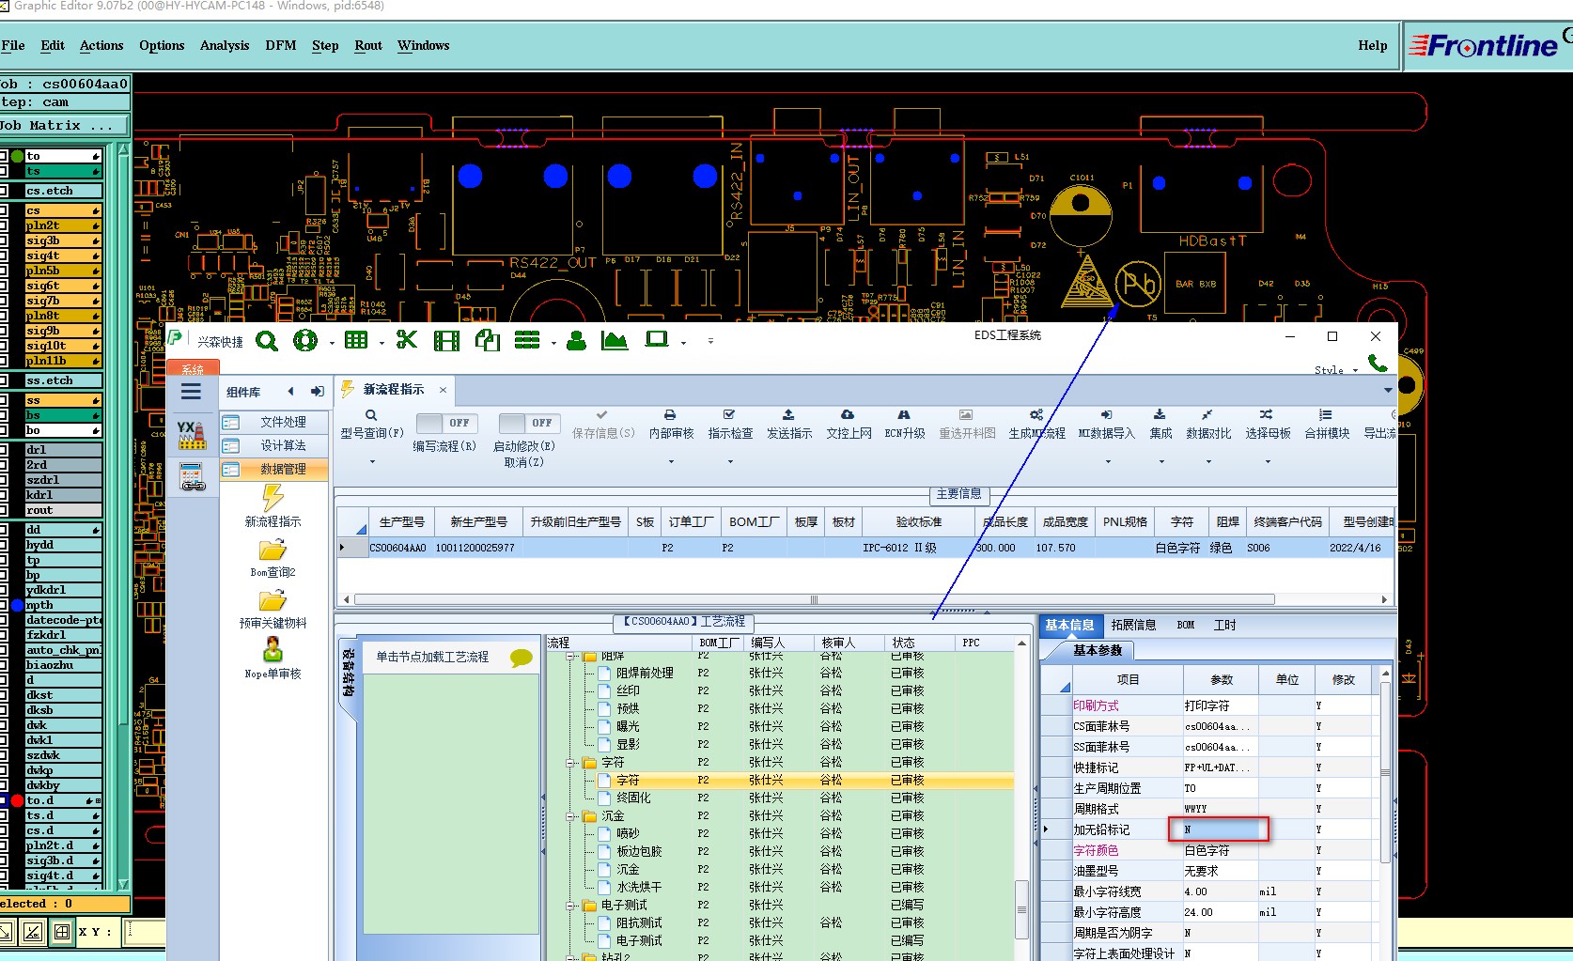This screenshot has width=1573, height=961.
Task: Toggle the 编写流程(R) OFF switch
Action: (x=446, y=423)
